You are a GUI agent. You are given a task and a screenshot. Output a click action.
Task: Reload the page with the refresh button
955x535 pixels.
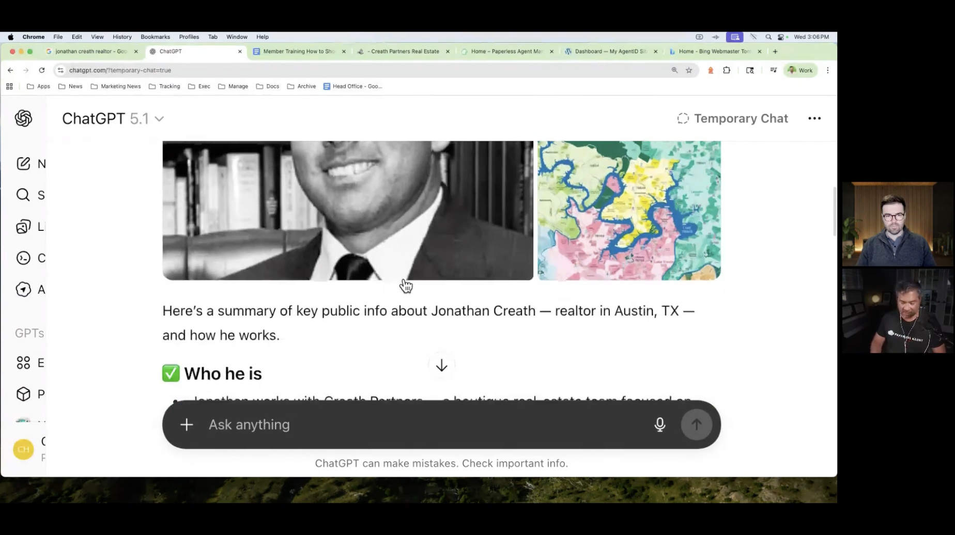[42, 70]
